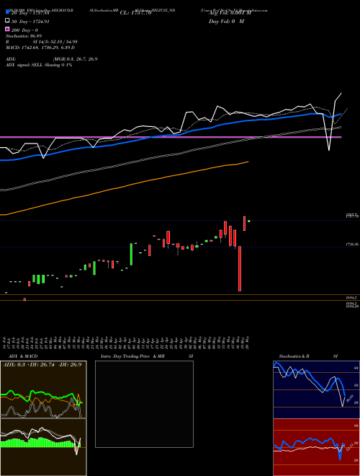Open the empty intraday trading price chart box
This screenshot has height=476, width=360.
point(144,404)
